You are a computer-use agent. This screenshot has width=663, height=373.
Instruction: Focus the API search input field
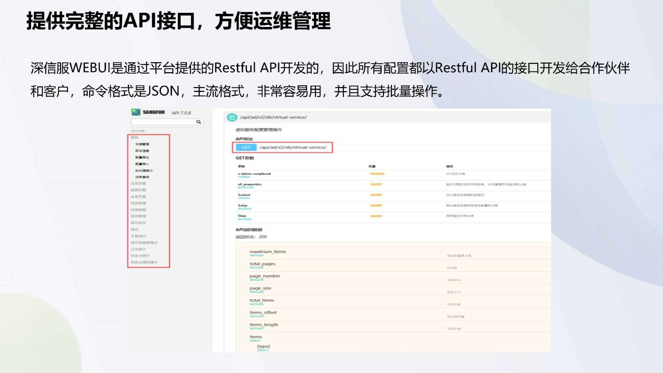pyautogui.click(x=167, y=122)
